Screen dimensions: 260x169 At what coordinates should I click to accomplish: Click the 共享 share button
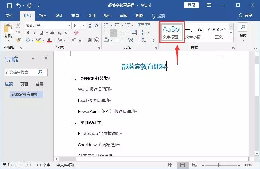tap(246, 15)
